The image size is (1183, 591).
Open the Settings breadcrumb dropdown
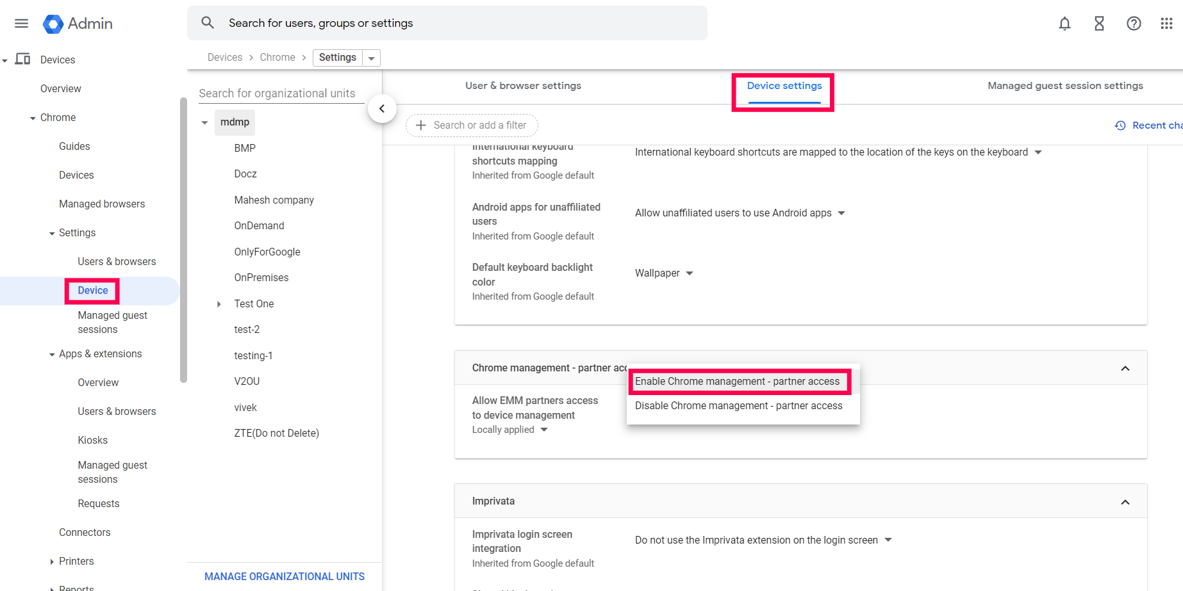click(371, 58)
